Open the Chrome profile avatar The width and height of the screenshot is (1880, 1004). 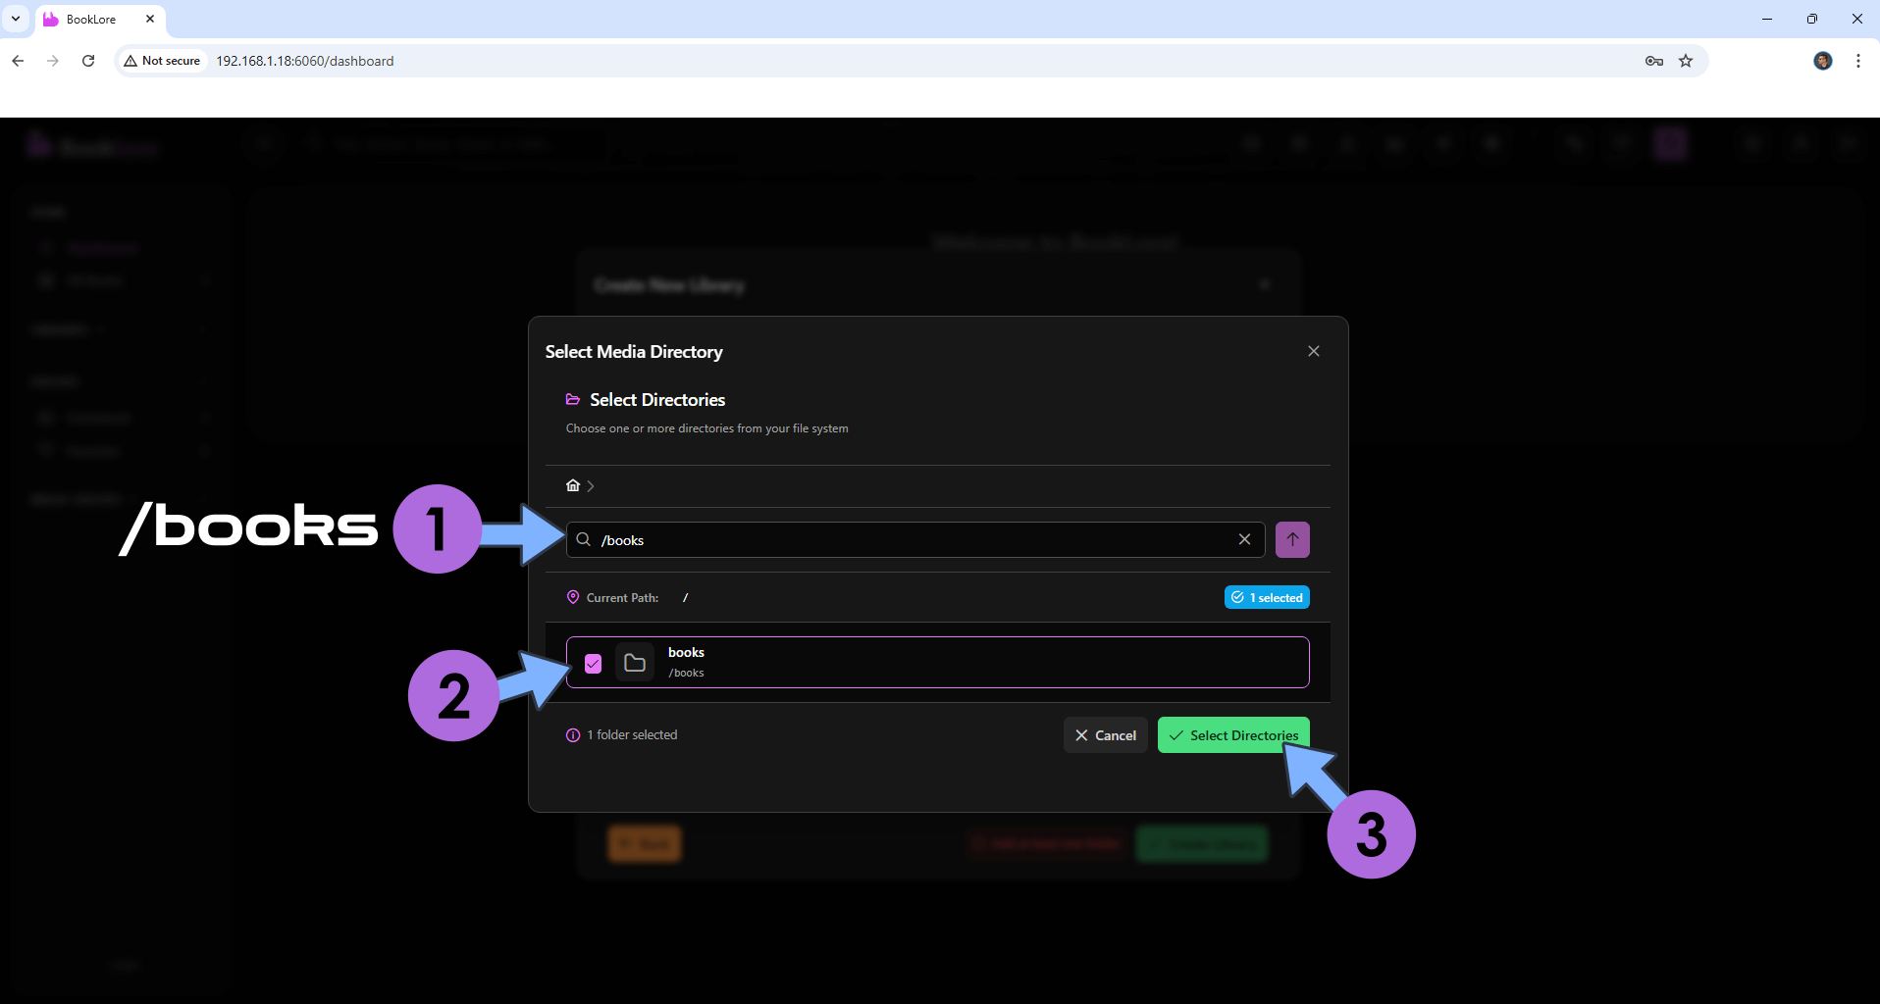pos(1822,61)
